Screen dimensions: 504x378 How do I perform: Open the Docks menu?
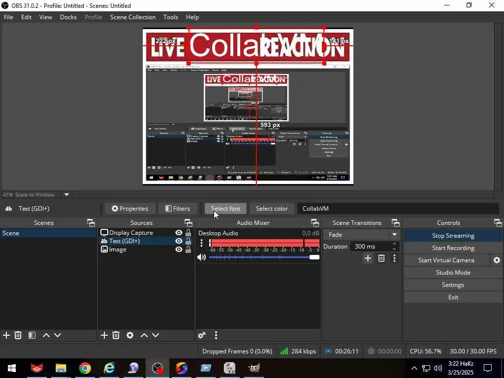(x=68, y=17)
